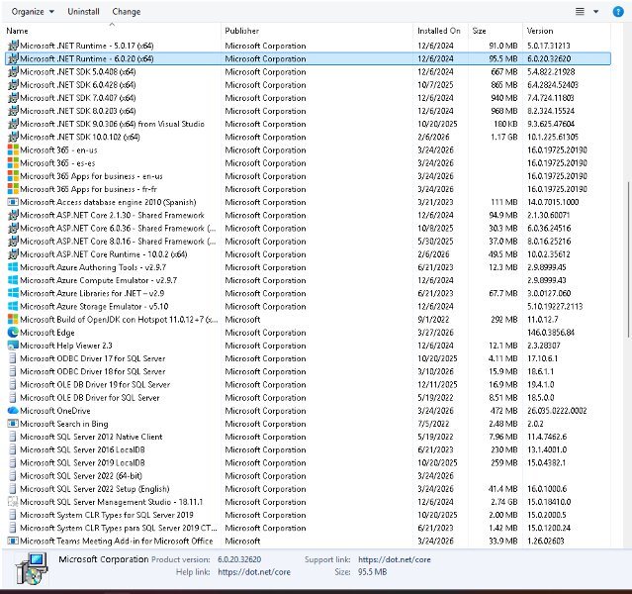Click the Change button
Screen dimensions: 632x594
coord(127,12)
